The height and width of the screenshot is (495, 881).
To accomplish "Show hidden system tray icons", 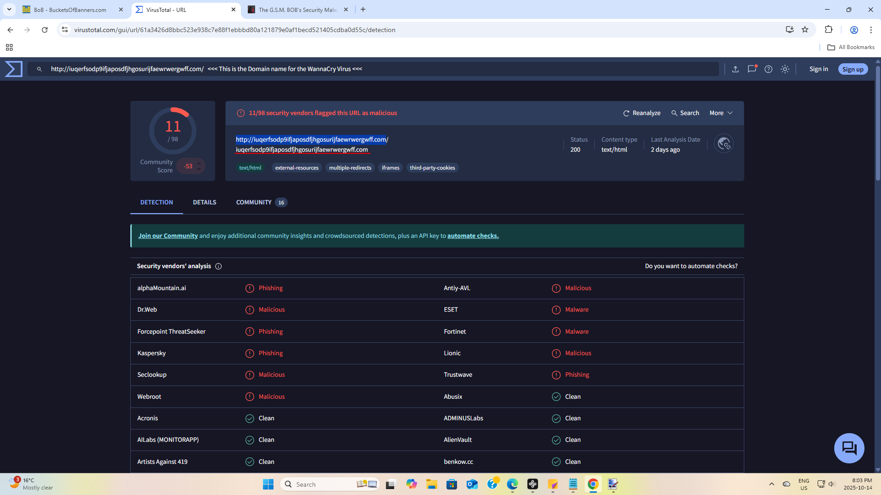I will coord(772,484).
